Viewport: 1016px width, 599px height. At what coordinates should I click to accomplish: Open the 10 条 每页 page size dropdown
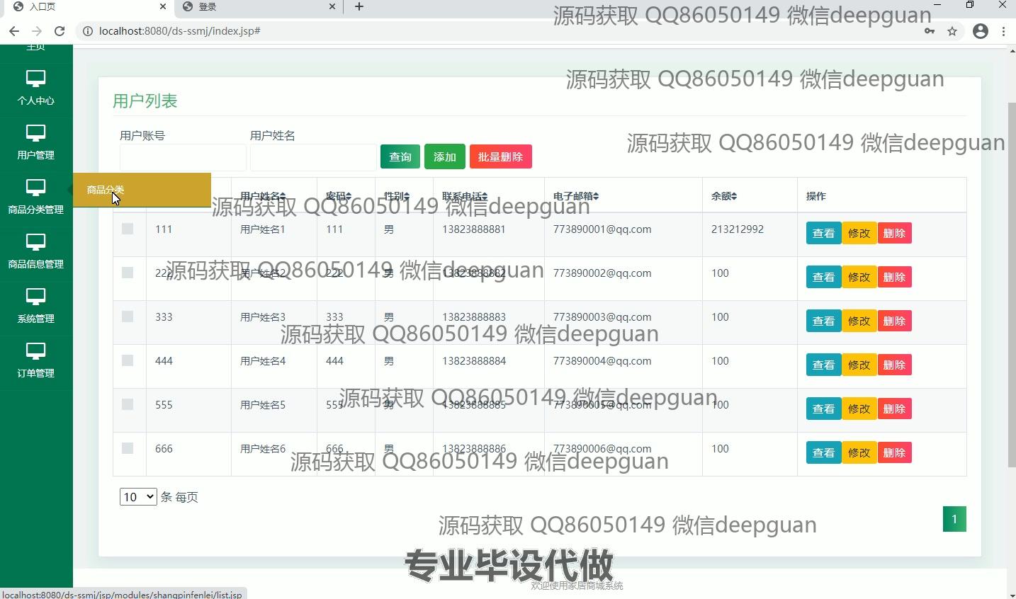pos(138,497)
